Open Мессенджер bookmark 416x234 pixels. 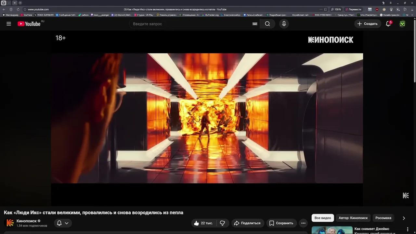point(11,15)
